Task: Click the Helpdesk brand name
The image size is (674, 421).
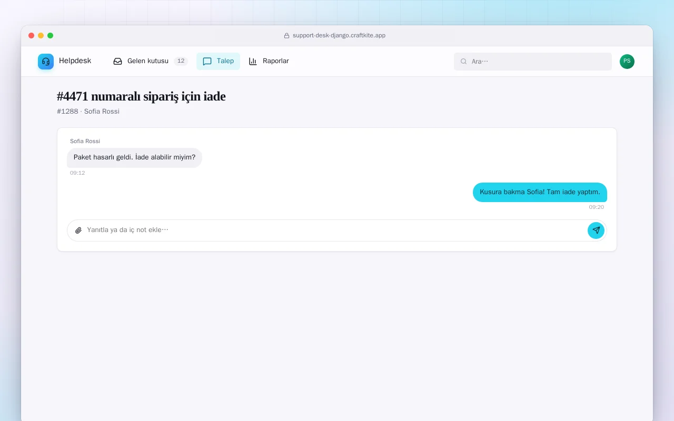Action: coord(75,61)
